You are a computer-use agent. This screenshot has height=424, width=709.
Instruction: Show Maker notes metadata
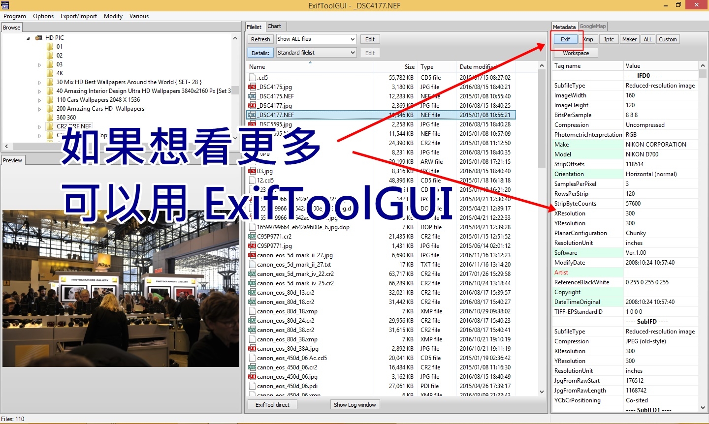[629, 39]
